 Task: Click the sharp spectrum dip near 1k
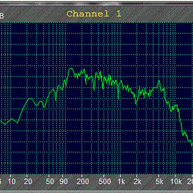(x=118, y=97)
